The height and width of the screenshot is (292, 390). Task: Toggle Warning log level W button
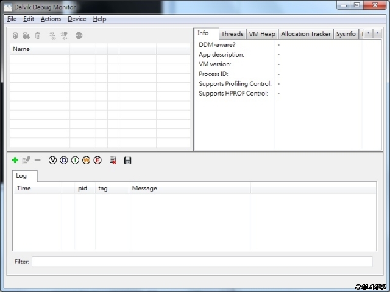87,160
